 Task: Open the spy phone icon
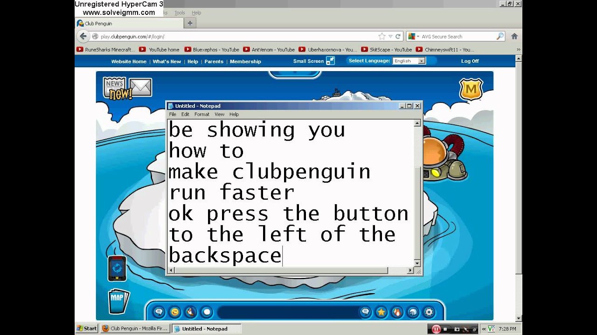click(x=117, y=268)
